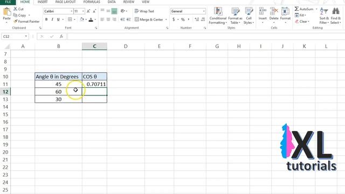
Task: Click AutoSum sigma button
Action: coord(297,9)
